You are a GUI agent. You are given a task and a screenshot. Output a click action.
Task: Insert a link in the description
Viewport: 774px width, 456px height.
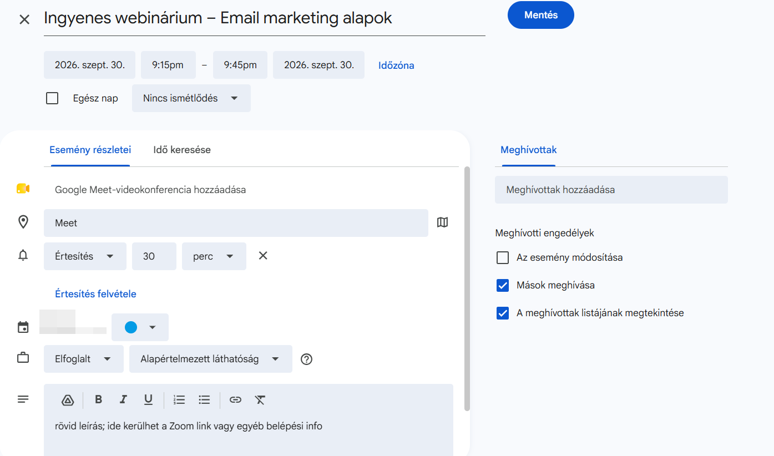(235, 399)
